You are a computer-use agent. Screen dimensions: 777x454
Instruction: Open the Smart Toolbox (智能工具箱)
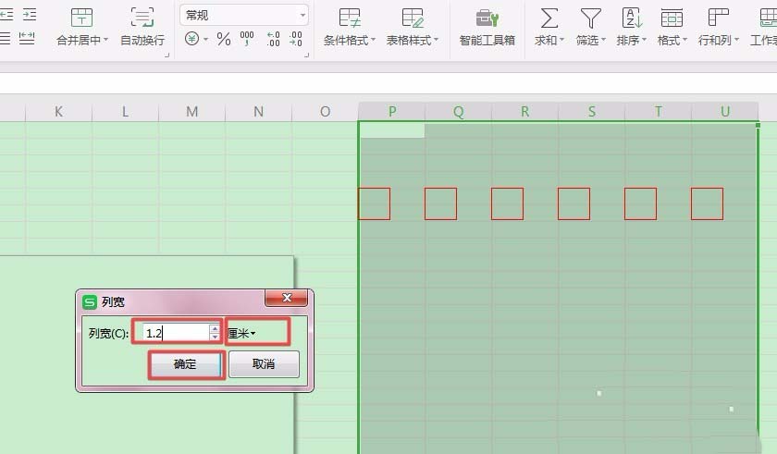pyautogui.click(x=487, y=18)
